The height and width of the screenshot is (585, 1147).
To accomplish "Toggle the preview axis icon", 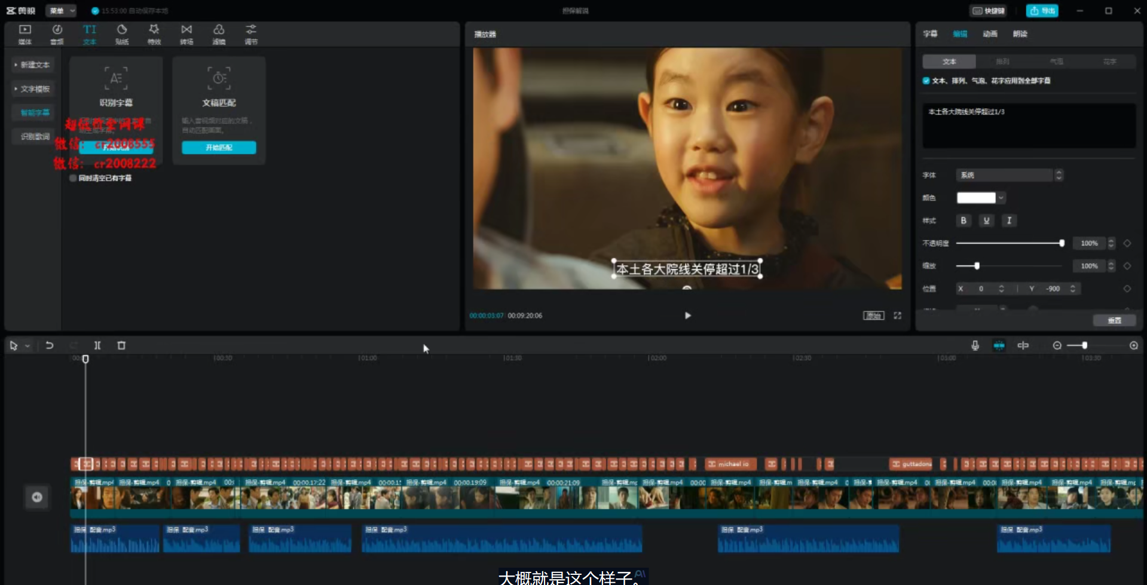I will pos(1023,345).
